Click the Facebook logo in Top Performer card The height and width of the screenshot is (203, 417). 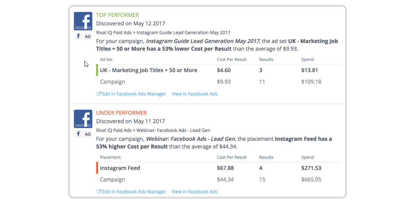click(x=83, y=21)
